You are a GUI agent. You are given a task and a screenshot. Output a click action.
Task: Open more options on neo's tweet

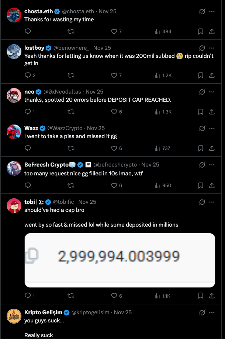(212, 92)
